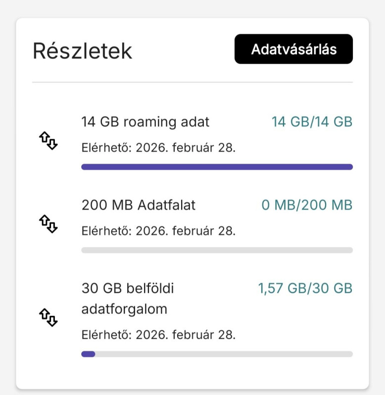Click data arrows icon beside Adatfalat

tap(48, 225)
